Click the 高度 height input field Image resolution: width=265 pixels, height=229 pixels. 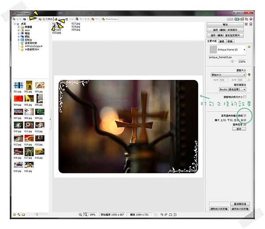point(242,80)
